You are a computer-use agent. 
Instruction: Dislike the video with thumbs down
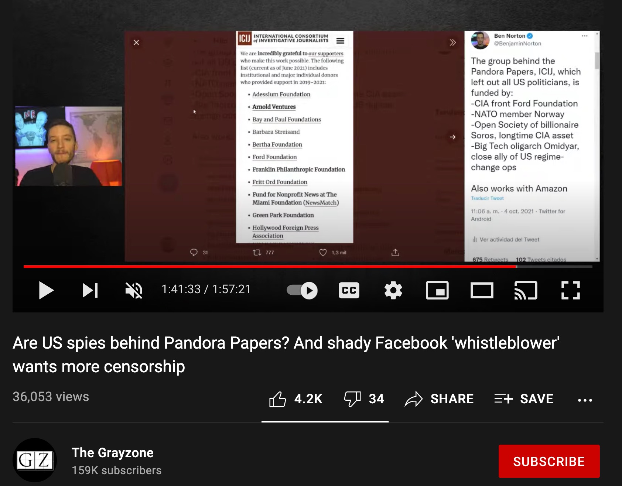[x=364, y=399]
